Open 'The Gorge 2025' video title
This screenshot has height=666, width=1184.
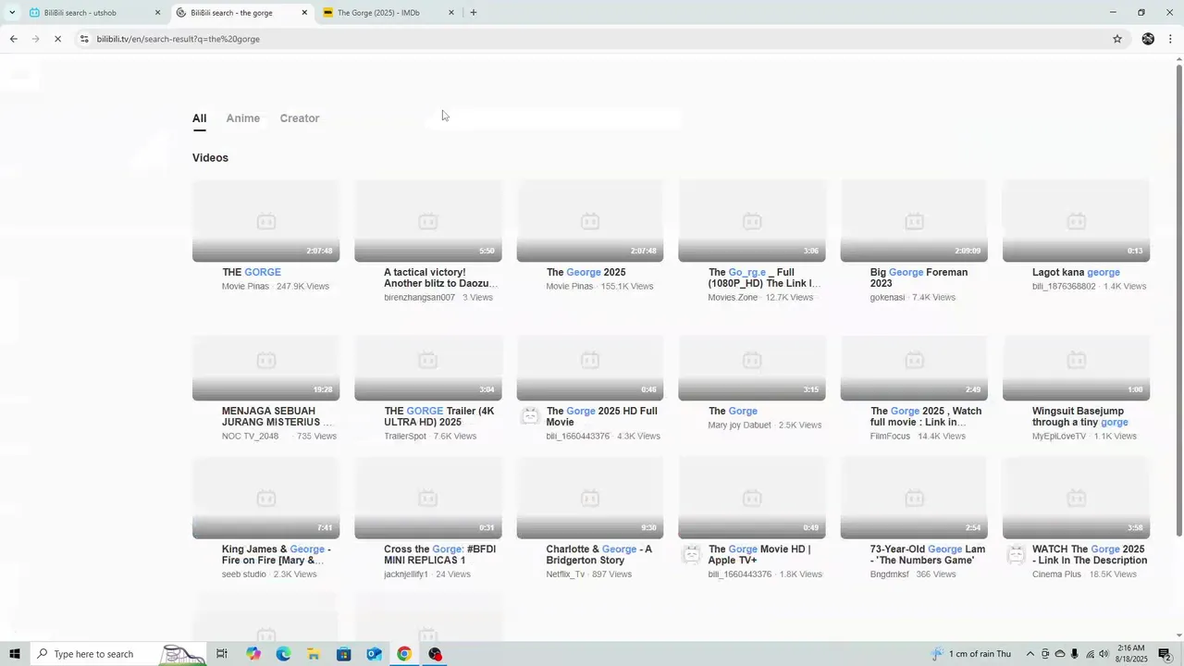pyautogui.click(x=586, y=272)
